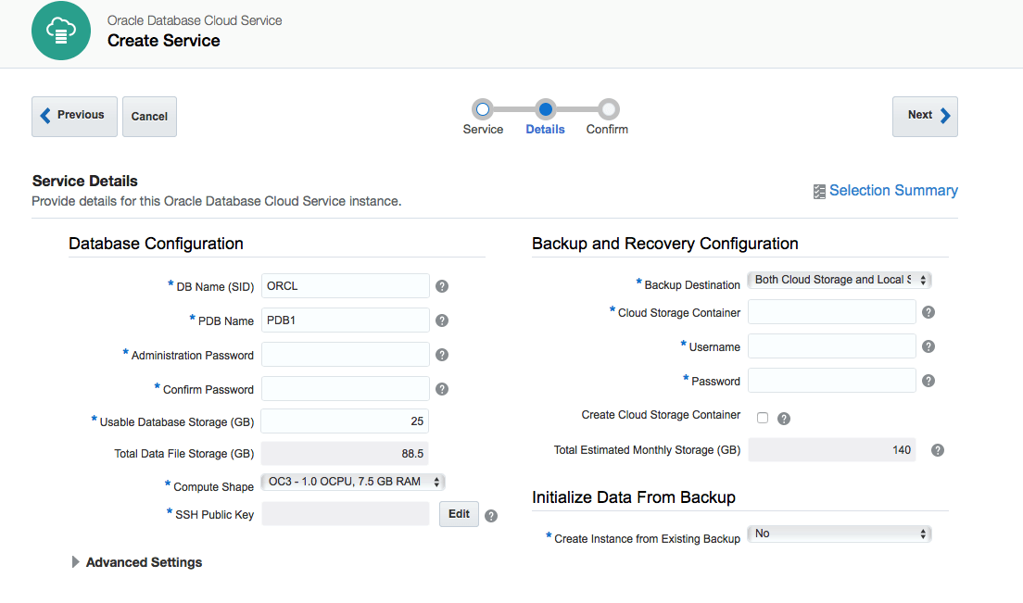Open help for Usable Database Storage
The height and width of the screenshot is (603, 1023).
pyautogui.click(x=442, y=421)
